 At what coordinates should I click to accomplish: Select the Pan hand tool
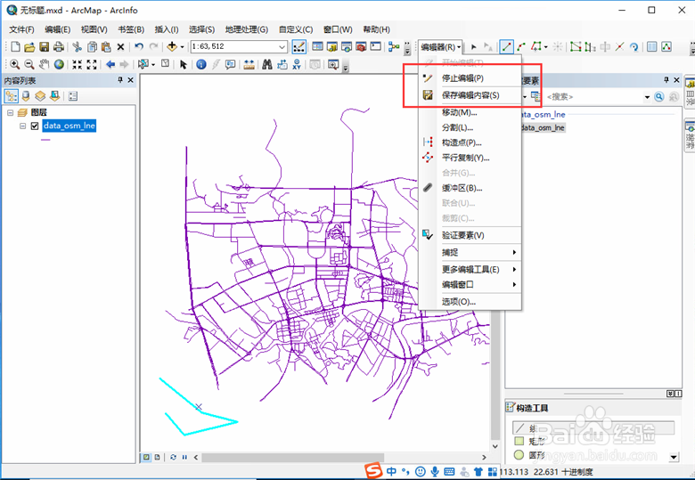click(x=44, y=65)
